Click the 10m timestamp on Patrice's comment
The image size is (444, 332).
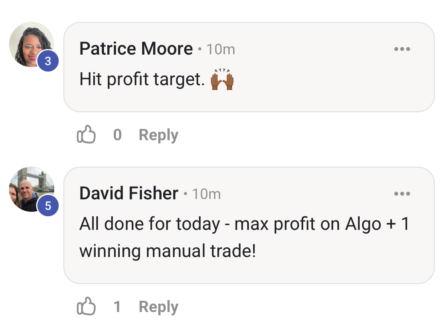pyautogui.click(x=221, y=50)
